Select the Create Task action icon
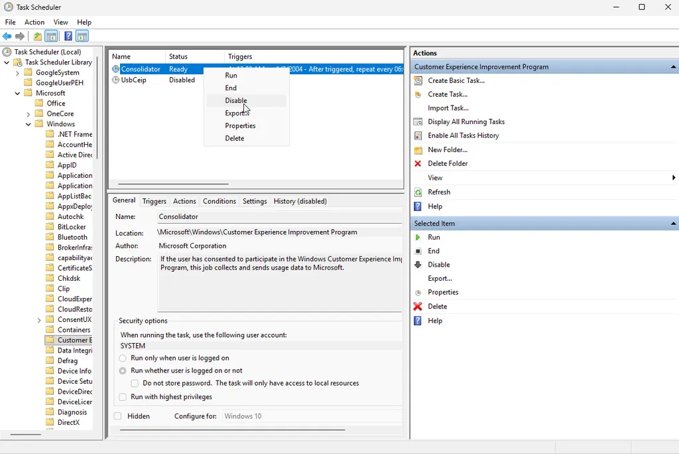The image size is (679, 454). tap(418, 94)
